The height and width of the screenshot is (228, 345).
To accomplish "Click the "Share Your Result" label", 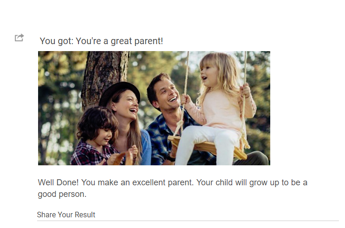I will tap(66, 215).
